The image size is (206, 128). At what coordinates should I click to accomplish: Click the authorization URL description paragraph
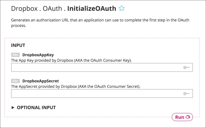click(100, 23)
